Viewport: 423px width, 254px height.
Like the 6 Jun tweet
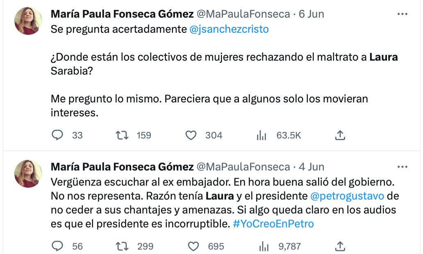click(191, 135)
